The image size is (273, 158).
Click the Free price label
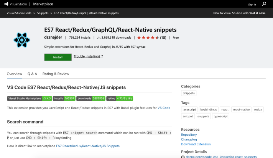click(176, 38)
